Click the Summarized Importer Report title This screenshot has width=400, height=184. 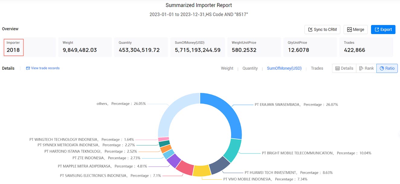click(199, 5)
